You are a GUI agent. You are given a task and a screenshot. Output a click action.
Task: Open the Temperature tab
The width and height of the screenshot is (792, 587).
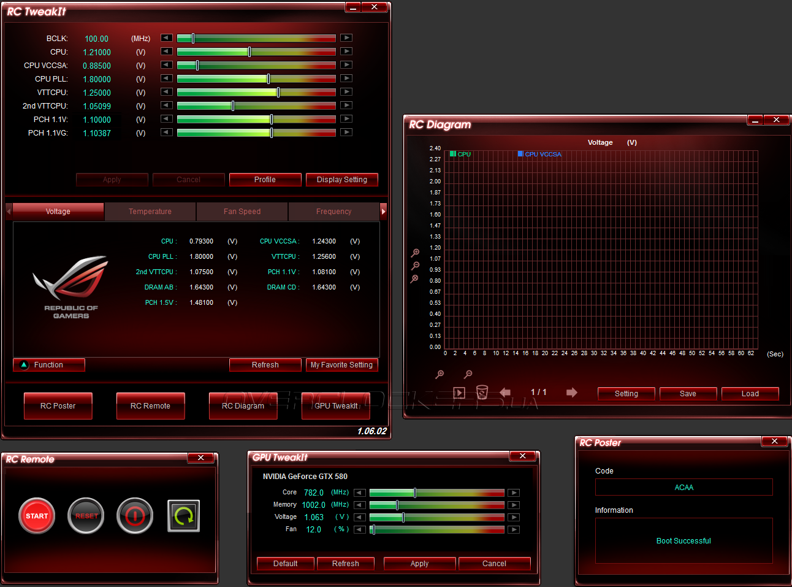150,212
